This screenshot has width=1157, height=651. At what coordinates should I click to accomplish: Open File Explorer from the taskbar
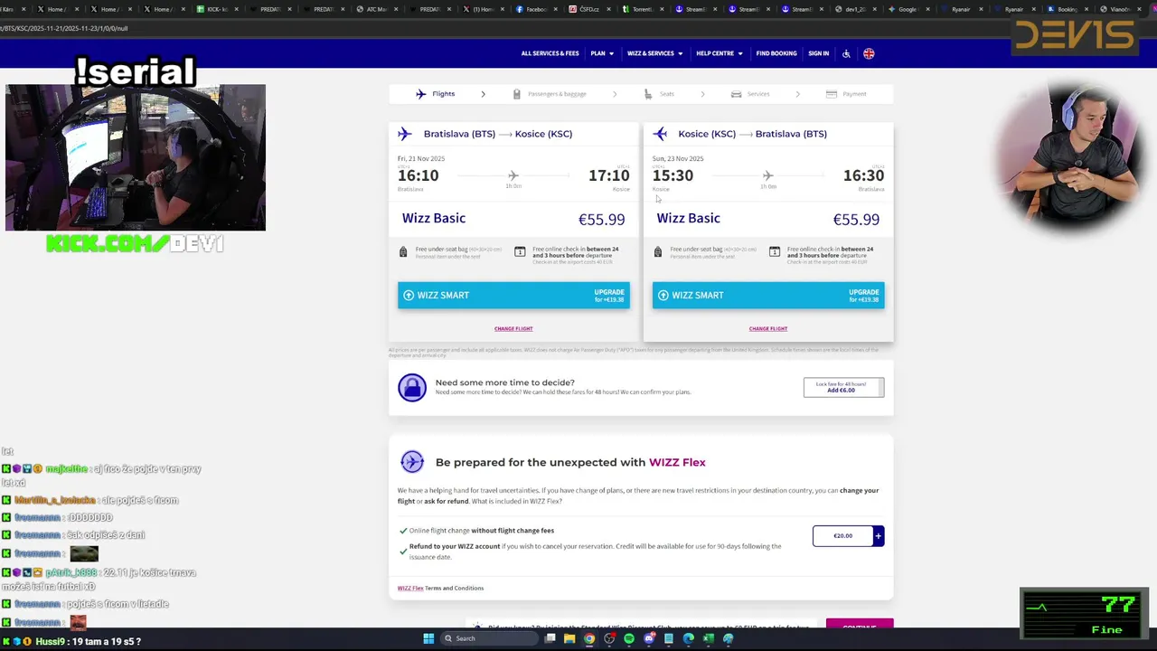pos(569,638)
